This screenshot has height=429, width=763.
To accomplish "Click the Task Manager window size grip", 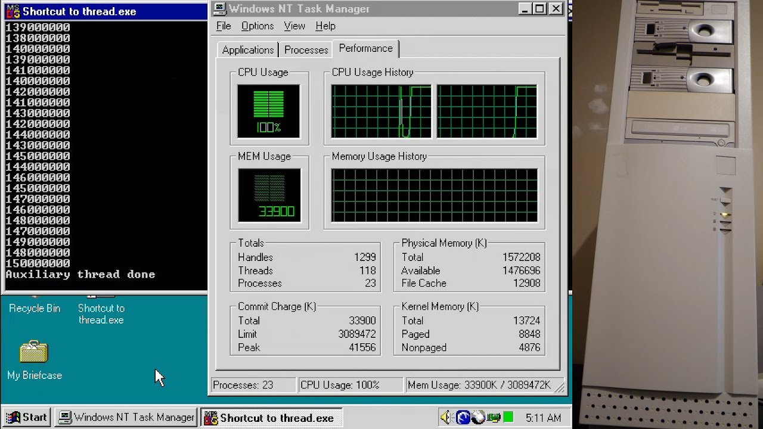I will click(560, 388).
